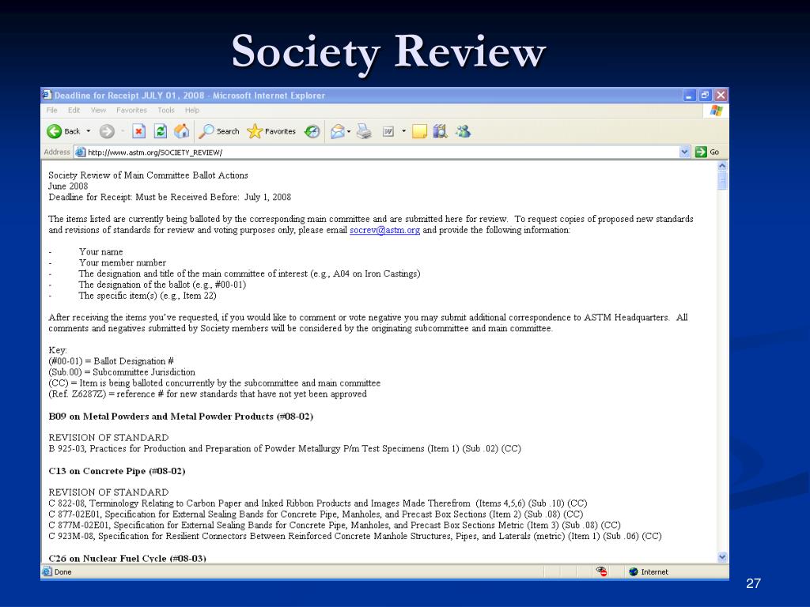810x607 pixels.
Task: Open the Back button history dropdown arrow
Action: [x=89, y=132]
